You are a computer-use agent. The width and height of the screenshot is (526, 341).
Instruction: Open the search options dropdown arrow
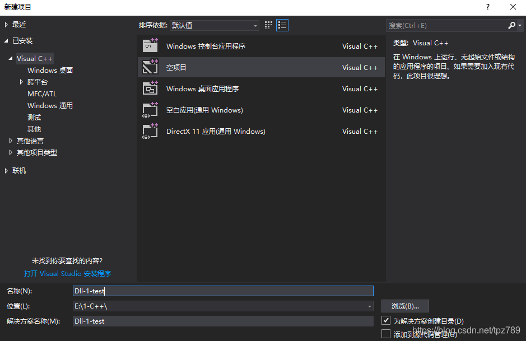[520, 26]
